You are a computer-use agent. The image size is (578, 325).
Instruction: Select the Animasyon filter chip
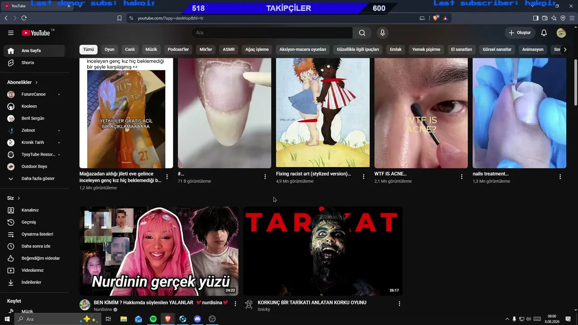533,50
